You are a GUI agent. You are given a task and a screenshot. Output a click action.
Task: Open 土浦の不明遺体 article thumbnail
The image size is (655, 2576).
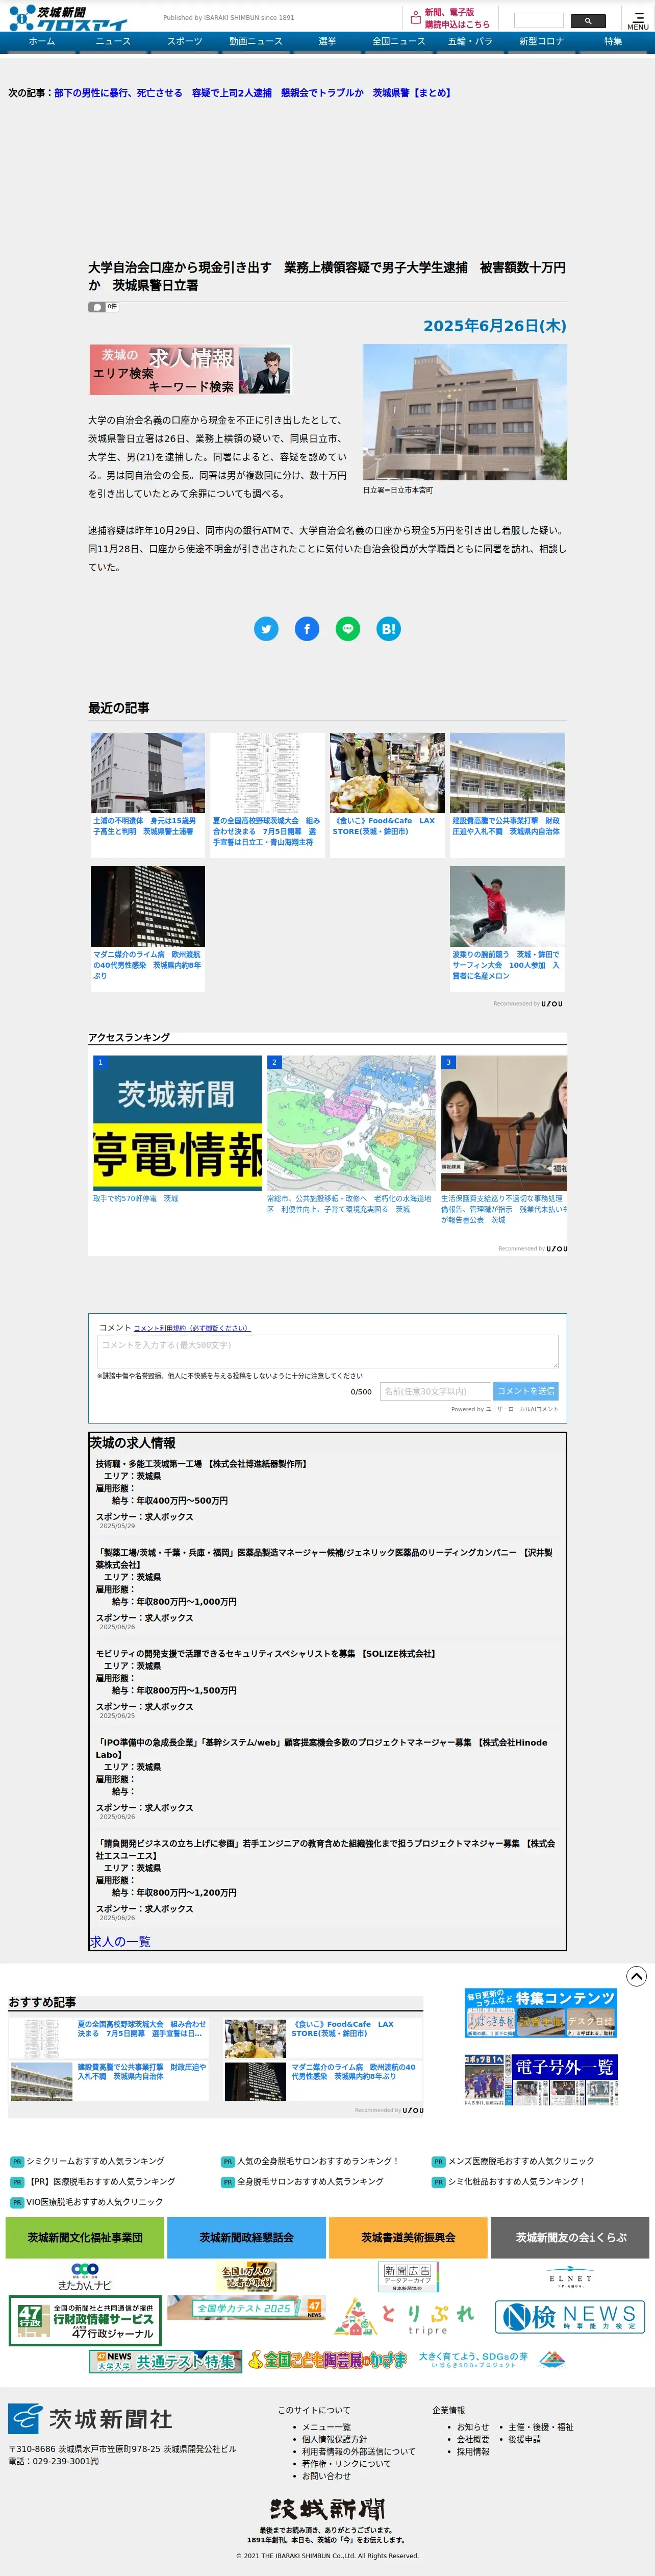(148, 773)
